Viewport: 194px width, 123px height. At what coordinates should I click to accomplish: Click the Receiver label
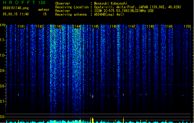click(63, 11)
